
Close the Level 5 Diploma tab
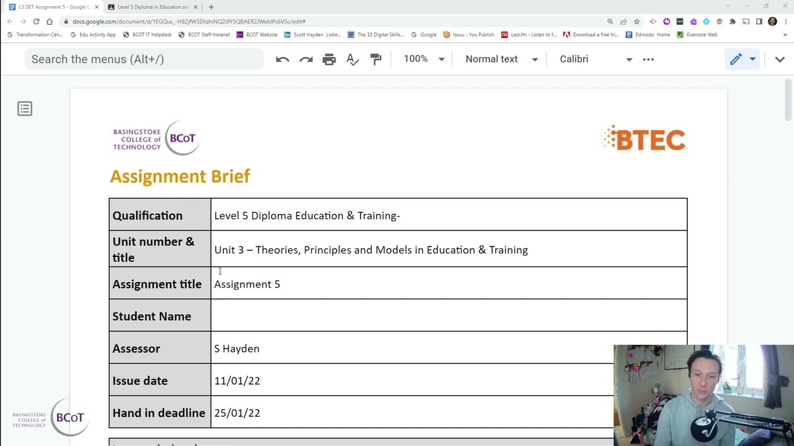point(195,7)
